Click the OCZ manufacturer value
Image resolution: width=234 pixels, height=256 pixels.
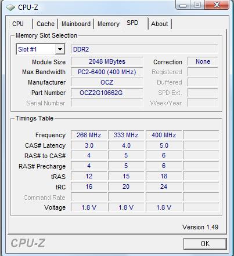tap(107, 82)
